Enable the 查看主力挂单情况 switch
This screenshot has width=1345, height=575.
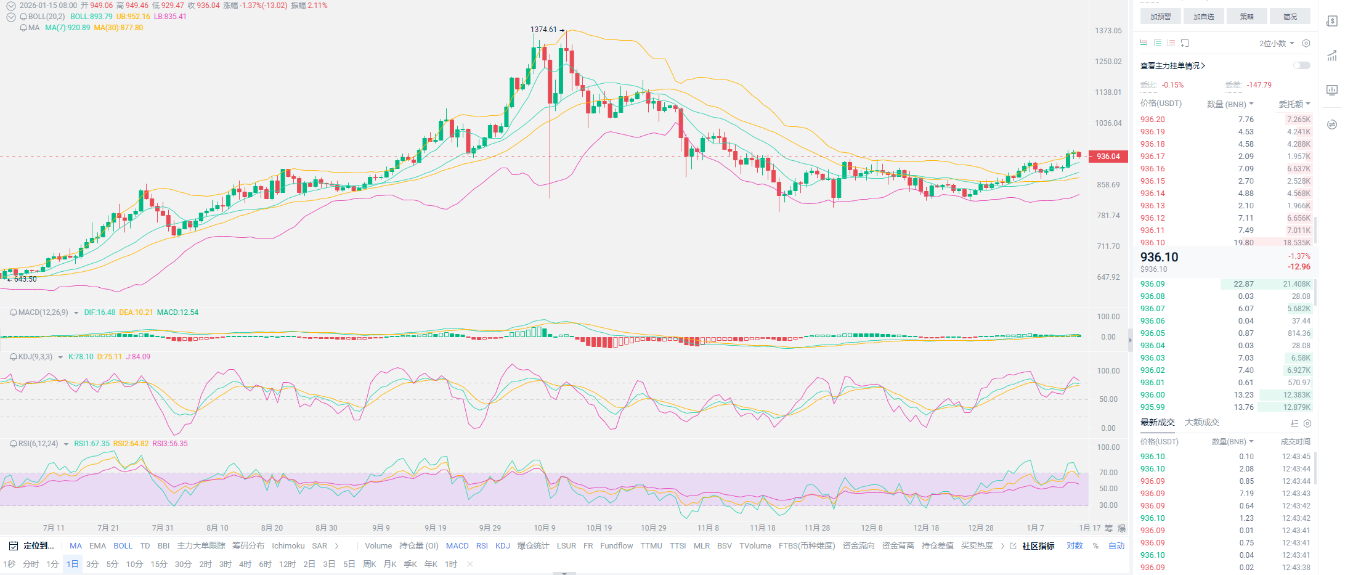[1301, 65]
